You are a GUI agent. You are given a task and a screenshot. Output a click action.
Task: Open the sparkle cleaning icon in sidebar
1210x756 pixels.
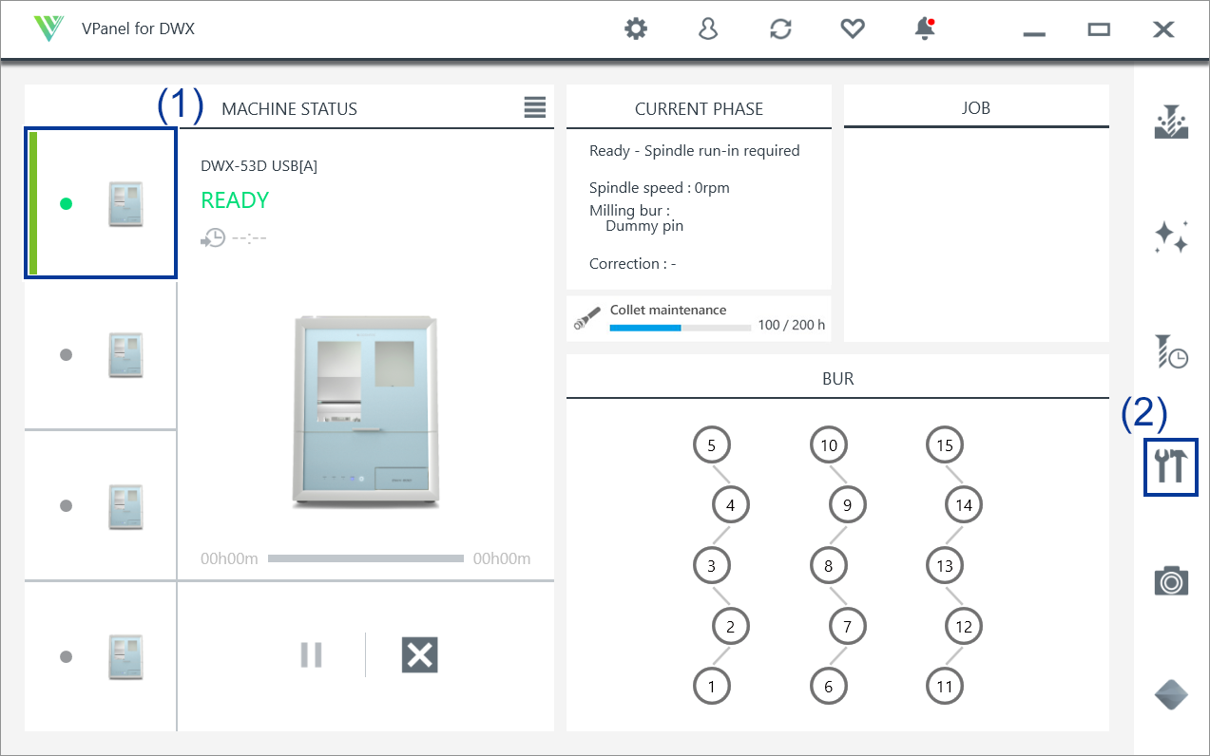pos(1171,236)
